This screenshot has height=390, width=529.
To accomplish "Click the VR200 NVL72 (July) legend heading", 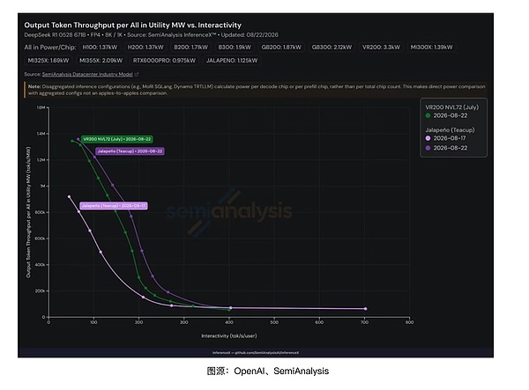I will pyautogui.click(x=451, y=107).
